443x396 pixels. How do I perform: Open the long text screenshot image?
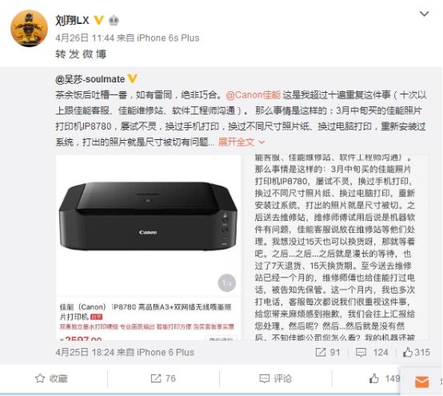336,247
